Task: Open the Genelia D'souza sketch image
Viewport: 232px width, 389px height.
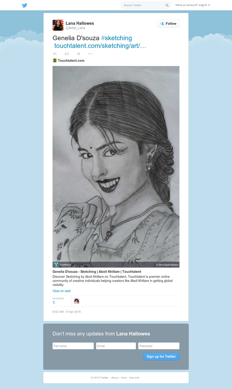Action: (x=116, y=167)
